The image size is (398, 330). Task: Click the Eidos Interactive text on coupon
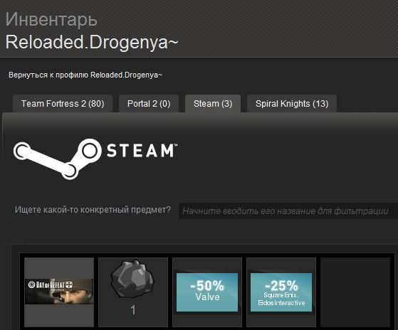click(281, 303)
